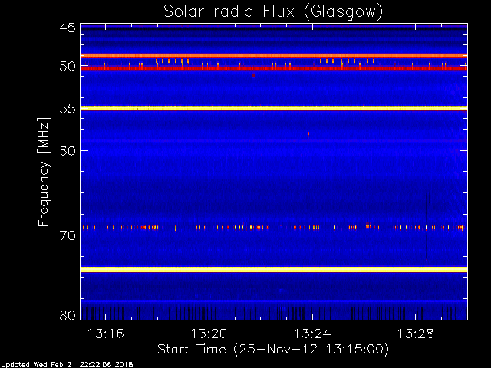
Task: Click the '80' frequency axis label
Action: [x=68, y=315]
